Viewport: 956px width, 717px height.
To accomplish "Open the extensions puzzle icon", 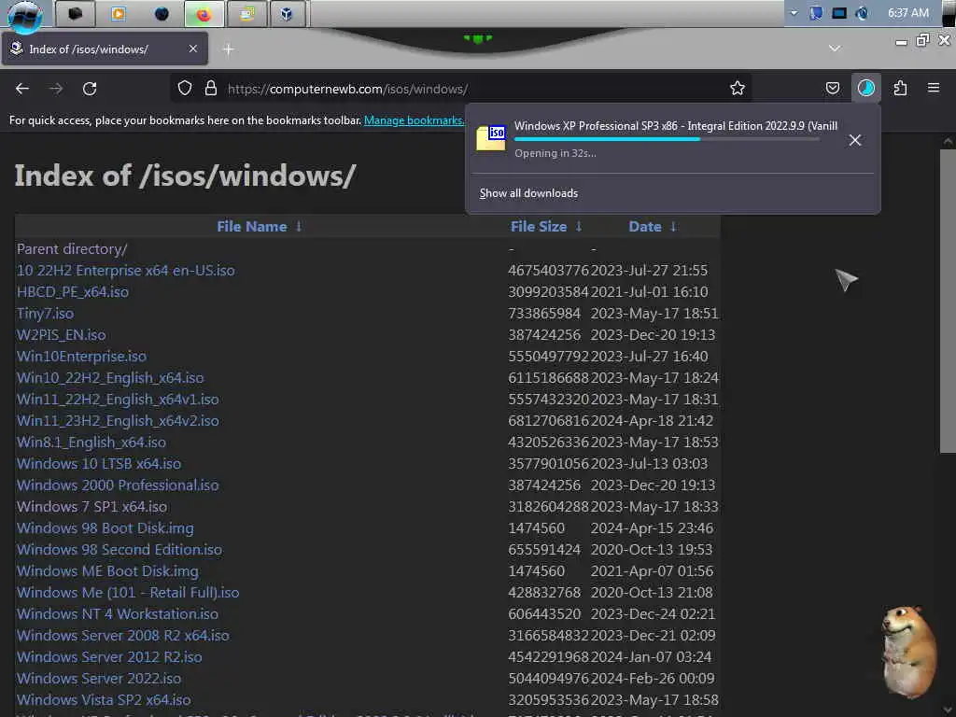I will tap(900, 89).
